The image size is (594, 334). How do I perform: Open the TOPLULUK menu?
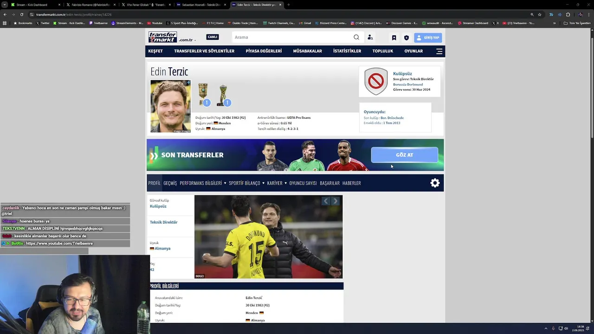[383, 51]
